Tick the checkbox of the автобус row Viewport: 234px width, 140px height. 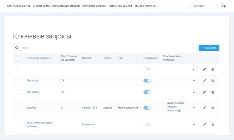(17, 108)
